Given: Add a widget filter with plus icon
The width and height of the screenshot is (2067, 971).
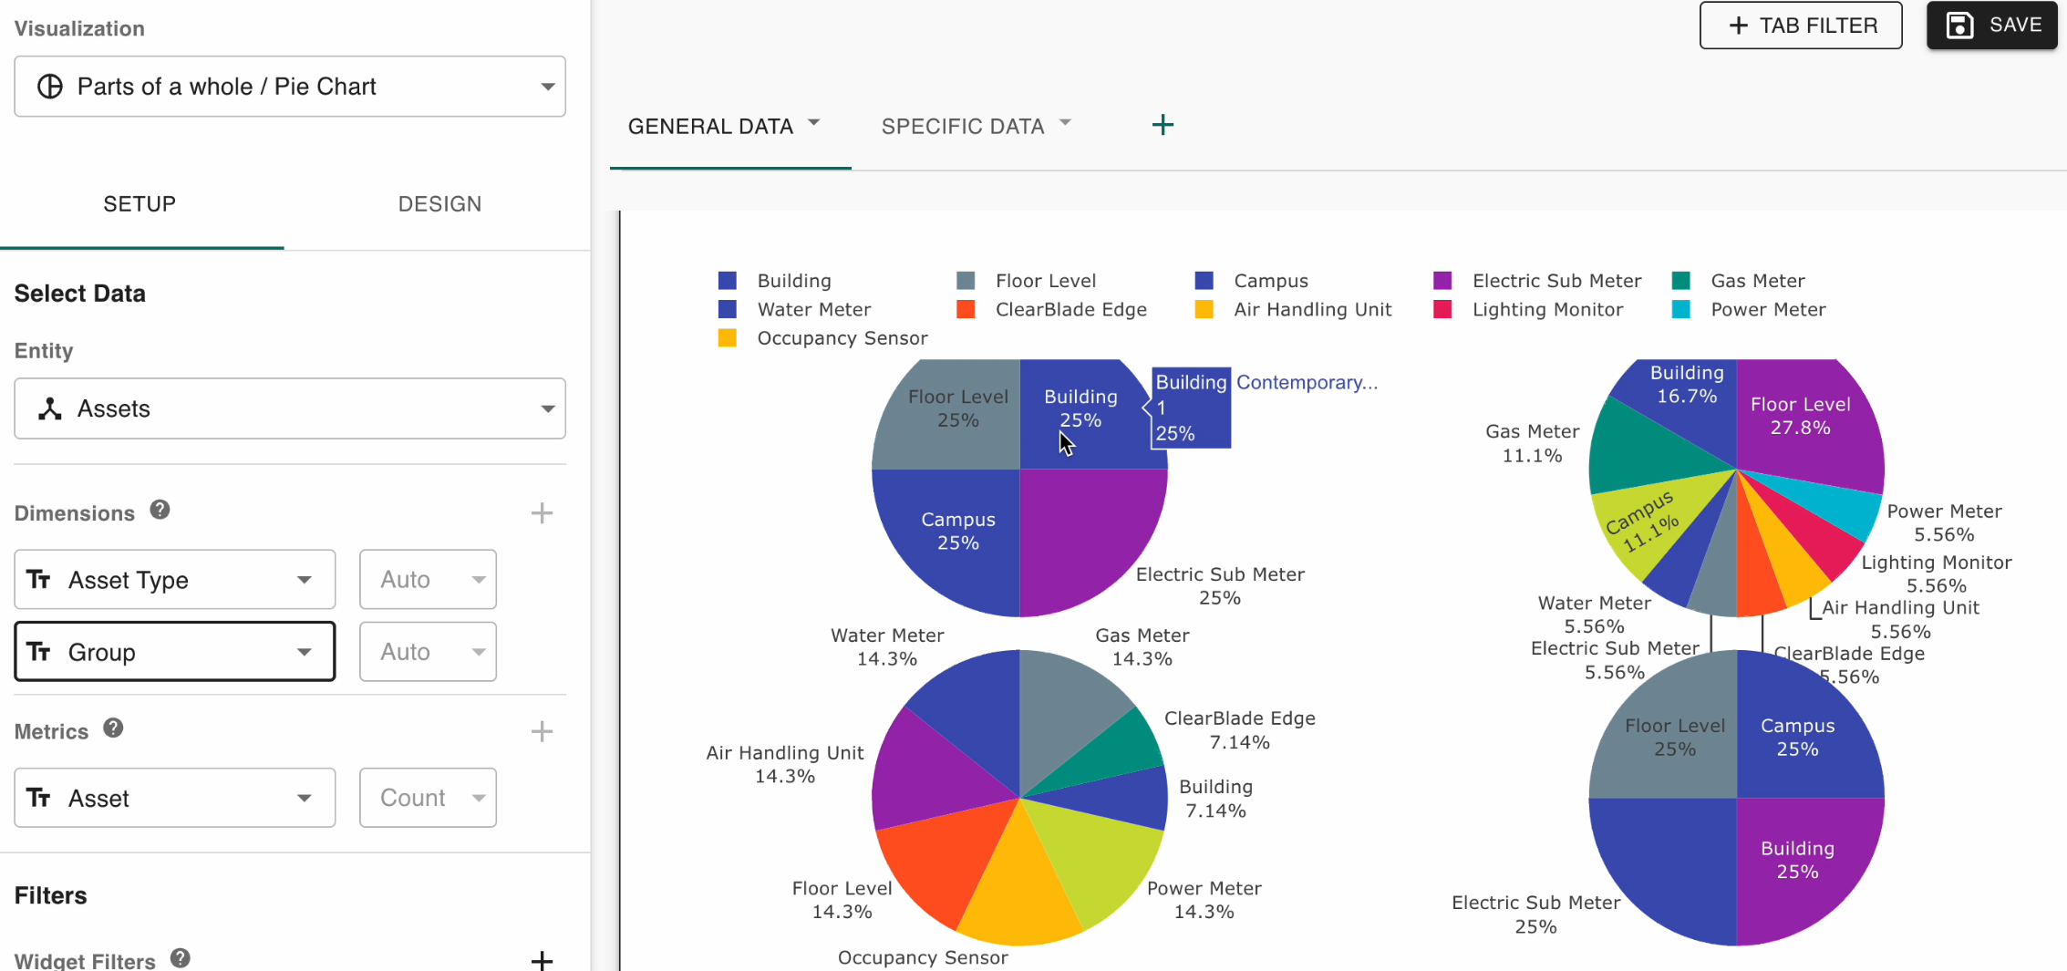Looking at the screenshot, I should pyautogui.click(x=542, y=960).
